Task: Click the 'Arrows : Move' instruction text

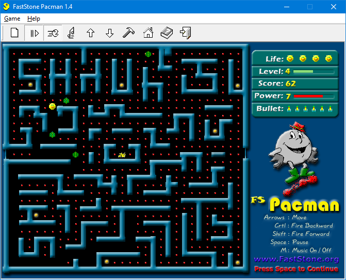Action: point(285,217)
